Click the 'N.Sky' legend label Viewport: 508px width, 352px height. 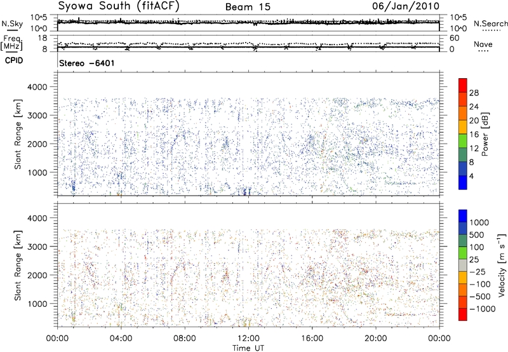(12, 24)
